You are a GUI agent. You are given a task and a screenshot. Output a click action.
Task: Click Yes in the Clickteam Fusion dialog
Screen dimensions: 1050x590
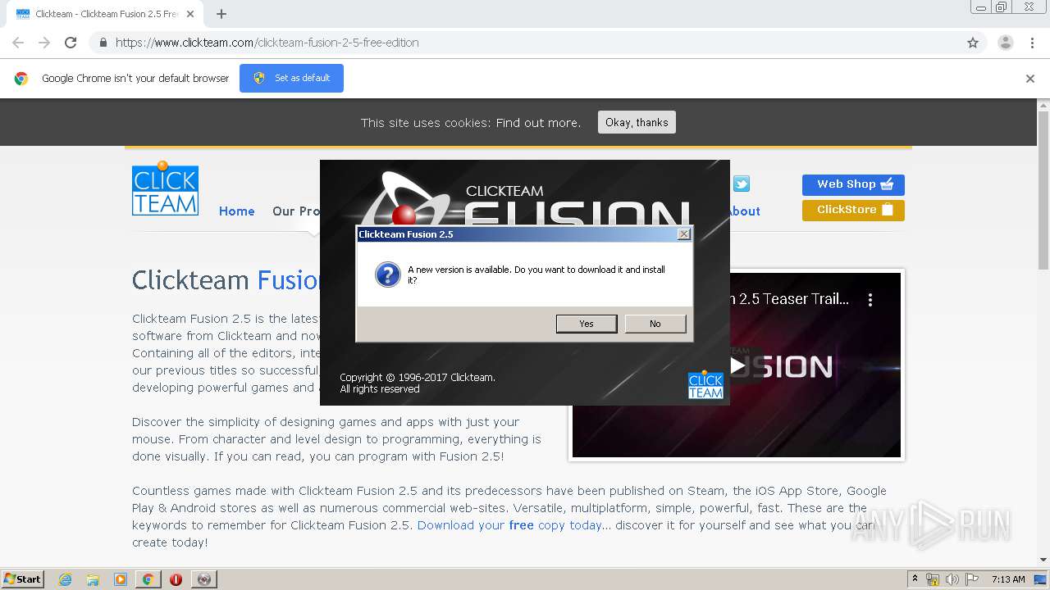tap(587, 324)
